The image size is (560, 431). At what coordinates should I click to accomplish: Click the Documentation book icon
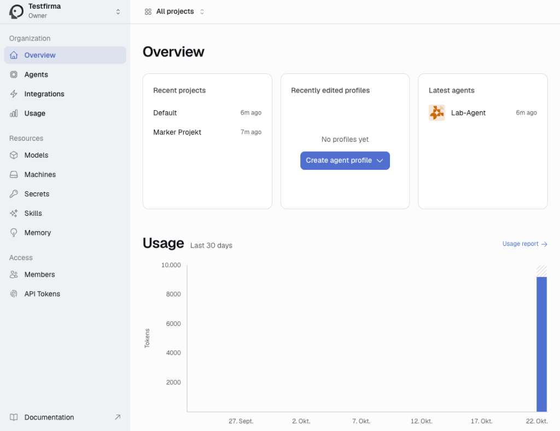14,417
